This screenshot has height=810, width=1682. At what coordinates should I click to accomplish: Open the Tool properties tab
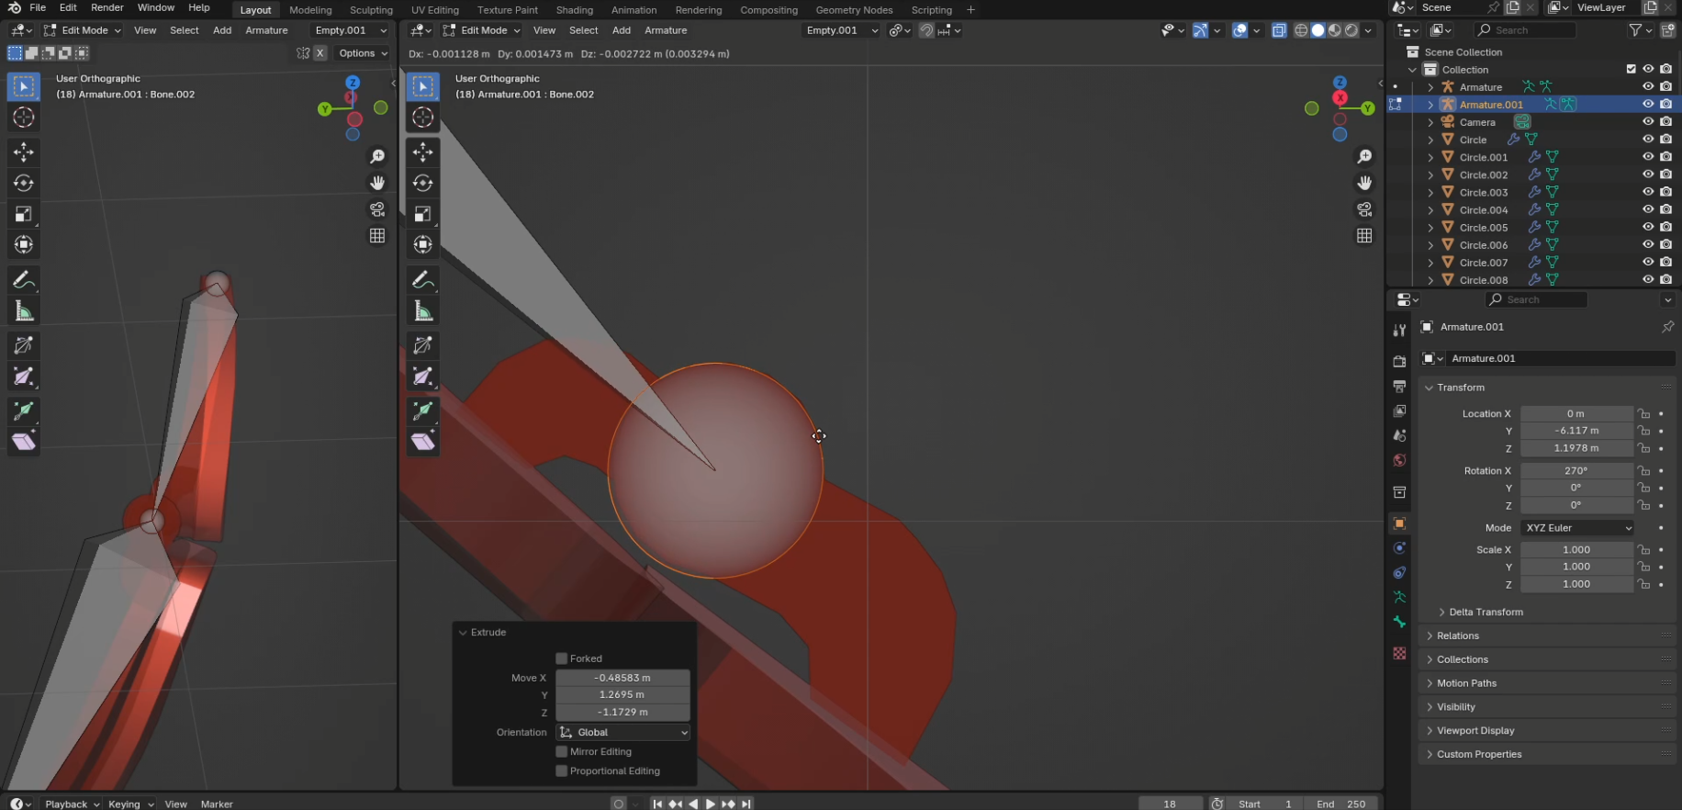(x=1399, y=331)
